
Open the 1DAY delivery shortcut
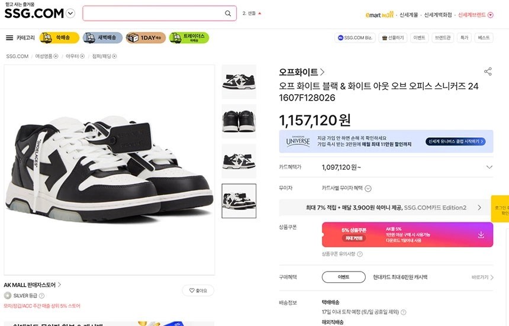coord(146,38)
